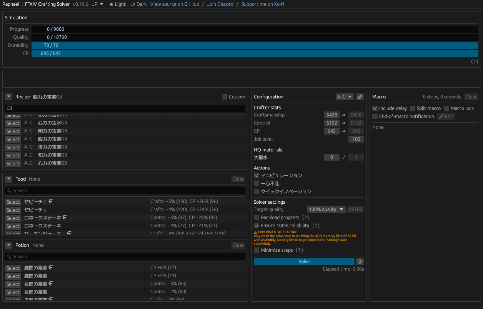Viewport: 483px width, 309px height.
Task: Clear the Potion selection
Action: 238,245
